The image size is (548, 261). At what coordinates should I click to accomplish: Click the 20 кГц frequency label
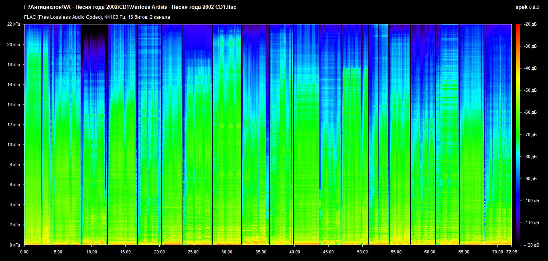click(x=14, y=44)
